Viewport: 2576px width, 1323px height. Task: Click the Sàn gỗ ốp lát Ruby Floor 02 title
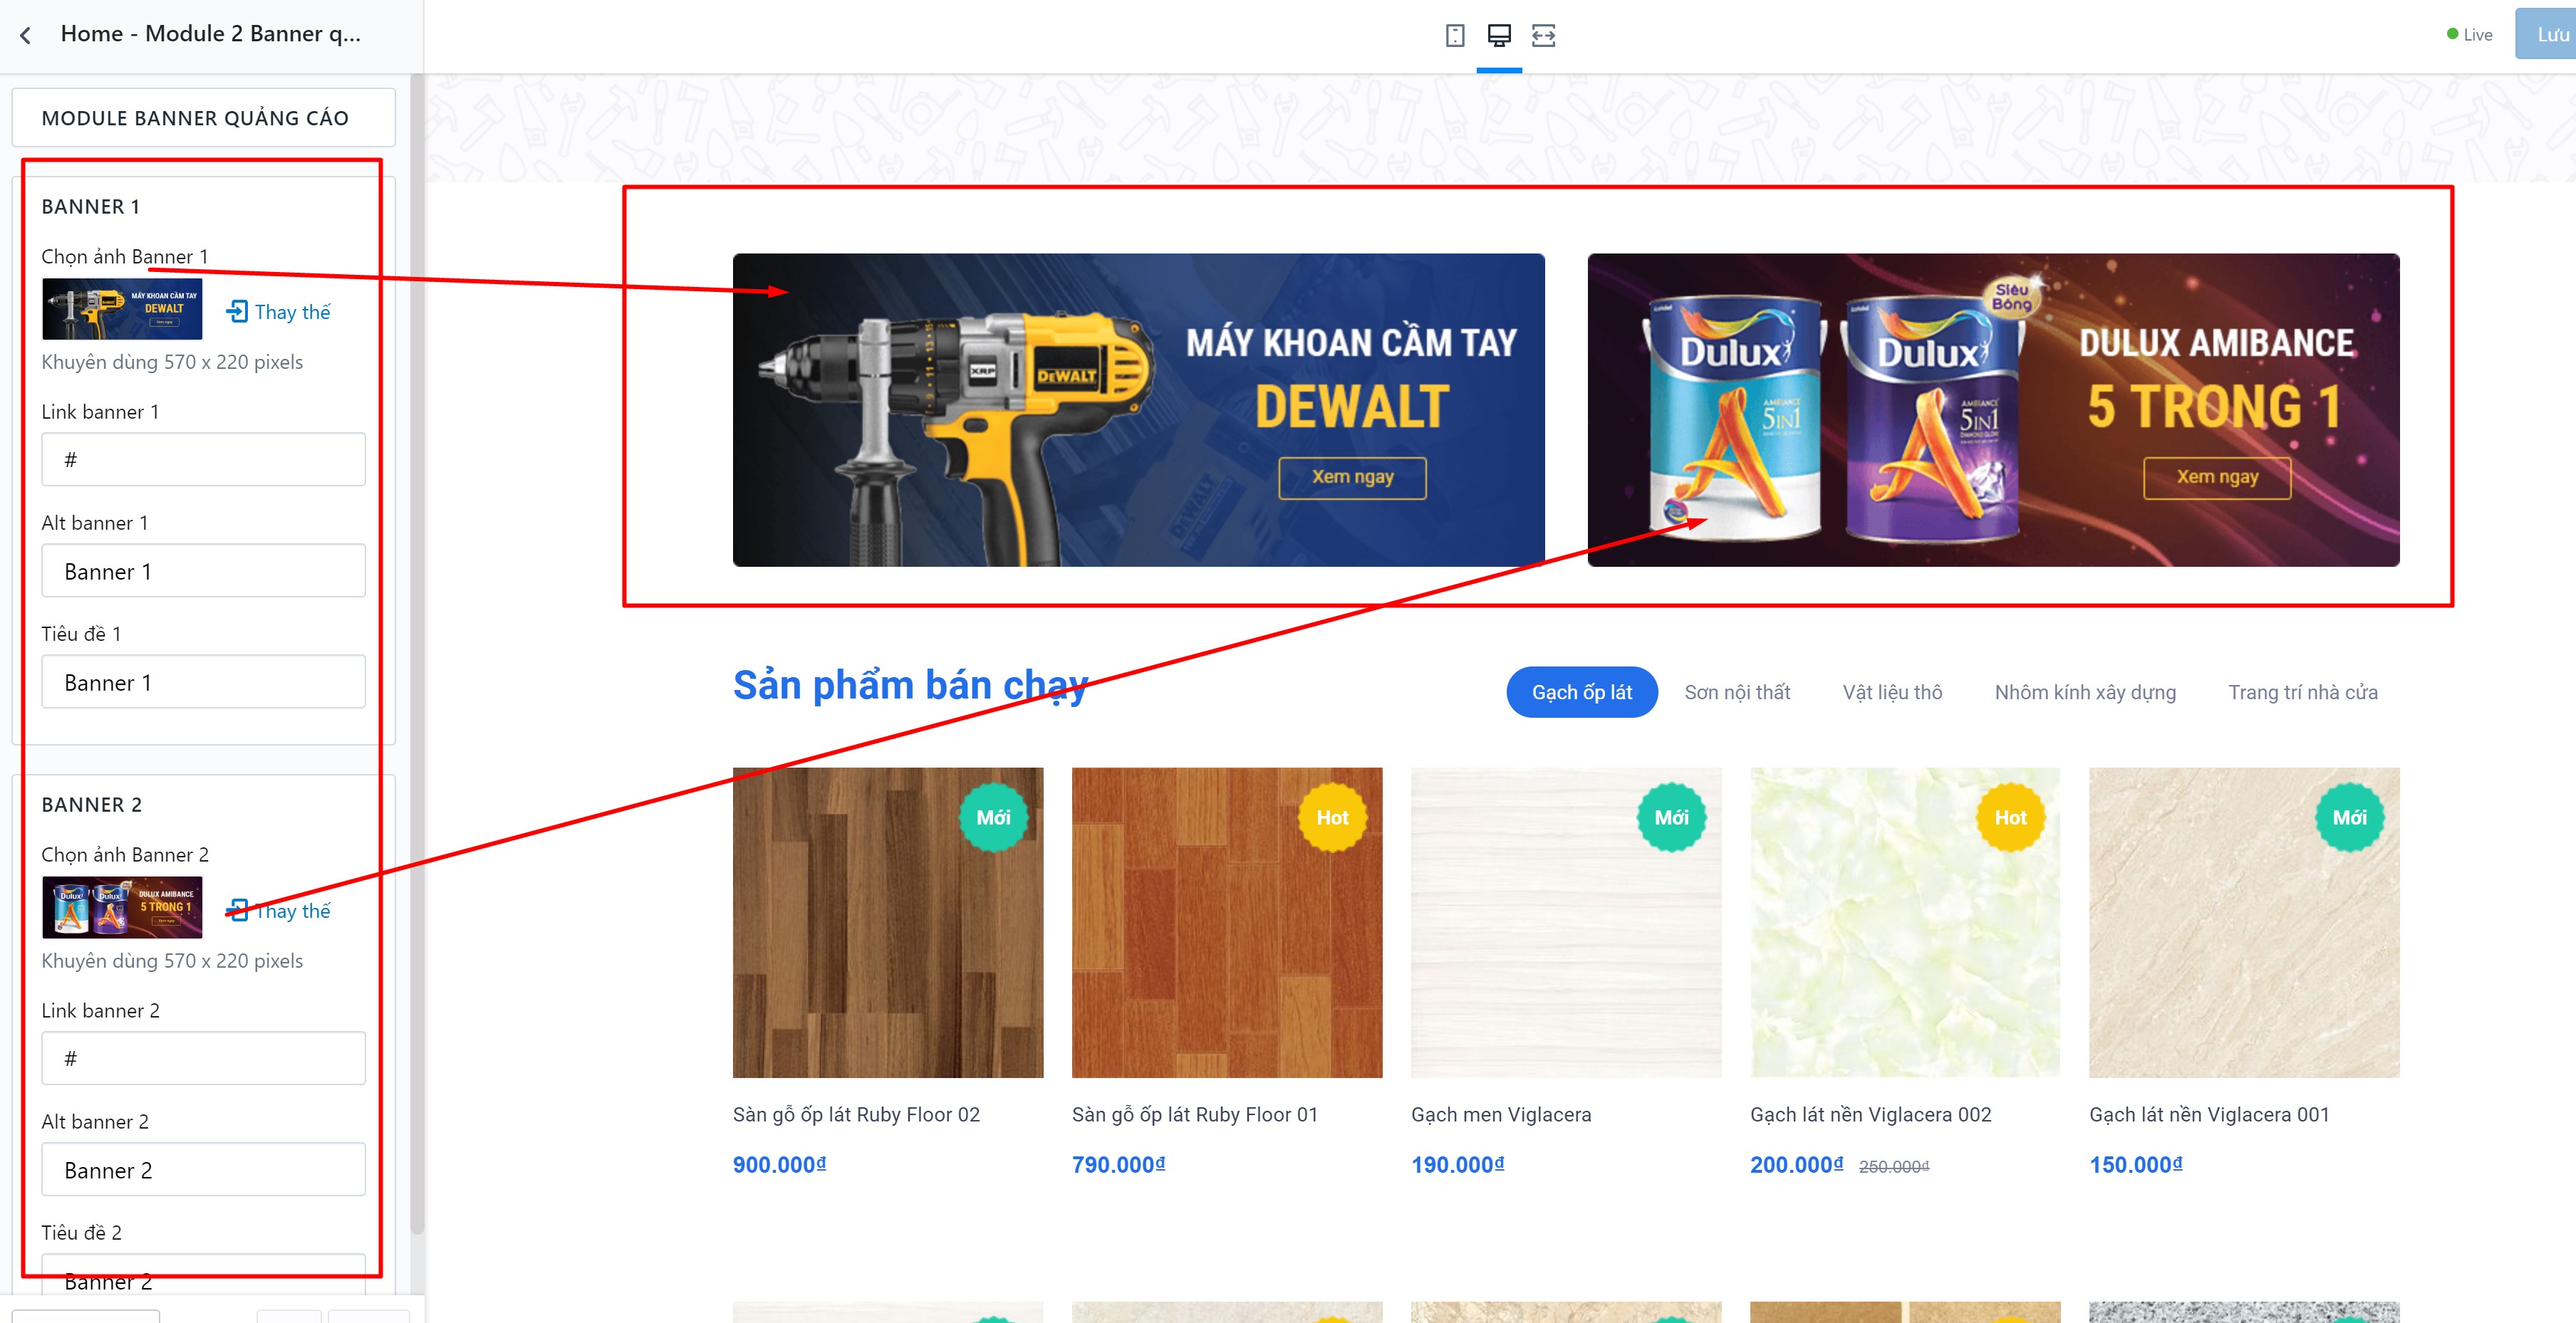(856, 1114)
